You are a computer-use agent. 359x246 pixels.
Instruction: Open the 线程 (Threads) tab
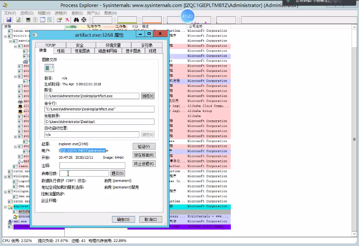coord(152,51)
